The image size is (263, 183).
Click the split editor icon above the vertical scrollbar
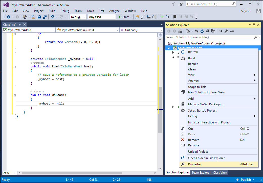tap(160, 35)
